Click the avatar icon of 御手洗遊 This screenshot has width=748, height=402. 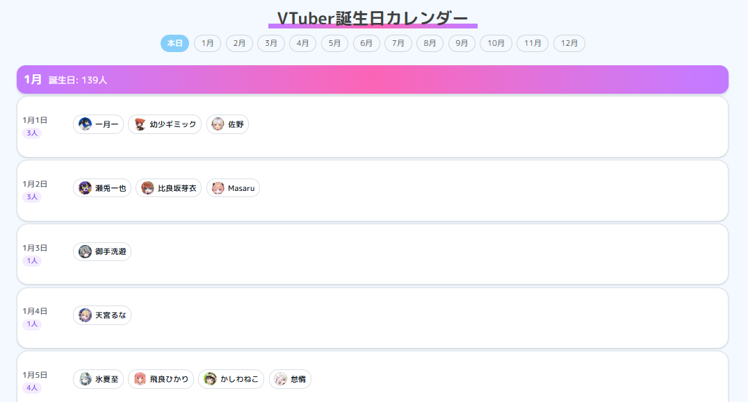coord(85,251)
